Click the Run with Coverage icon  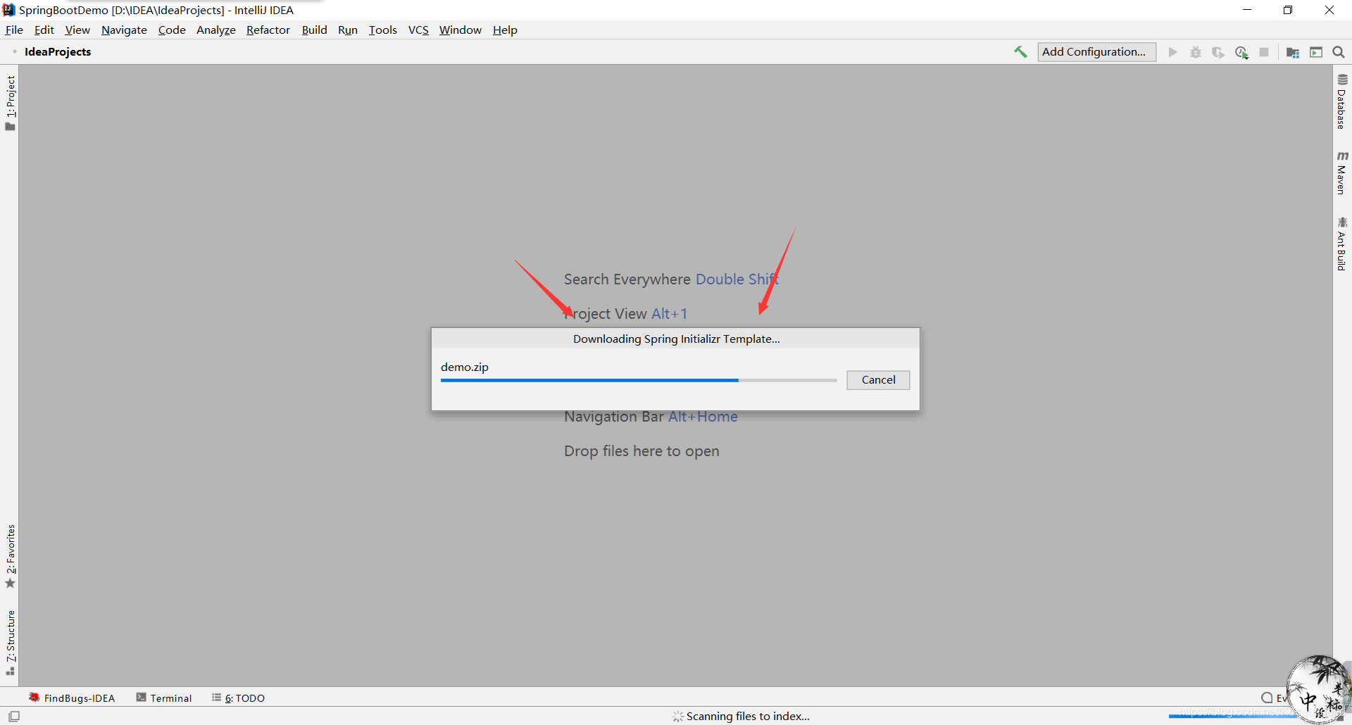click(1218, 52)
